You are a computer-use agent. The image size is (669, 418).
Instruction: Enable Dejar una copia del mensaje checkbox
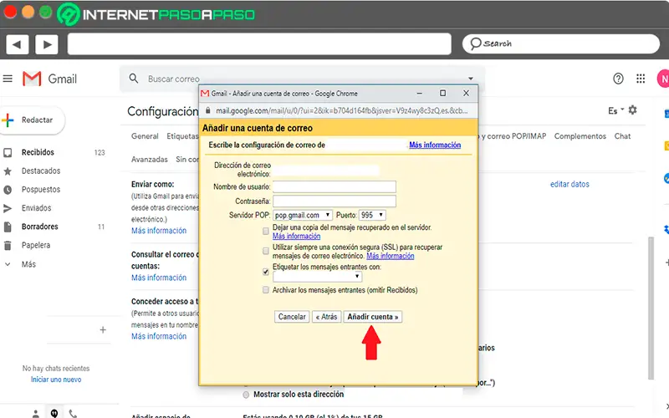266,232
